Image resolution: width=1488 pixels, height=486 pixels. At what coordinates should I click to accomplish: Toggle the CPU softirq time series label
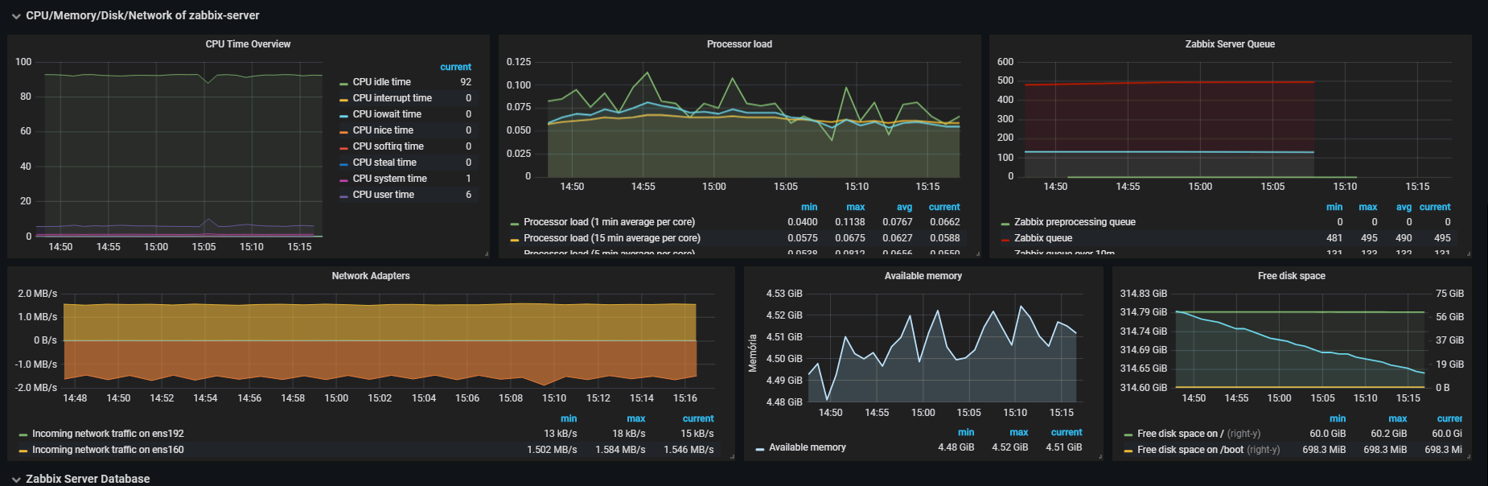[x=388, y=146]
